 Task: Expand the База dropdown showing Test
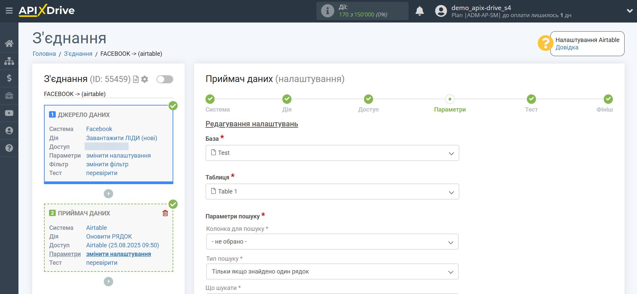(332, 153)
